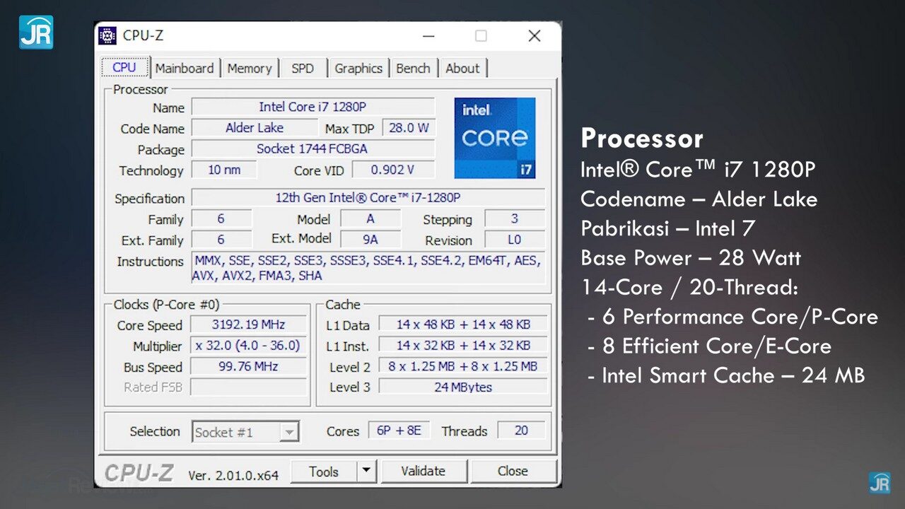Click the Core Speed value field
905x509 pixels.
(x=248, y=325)
